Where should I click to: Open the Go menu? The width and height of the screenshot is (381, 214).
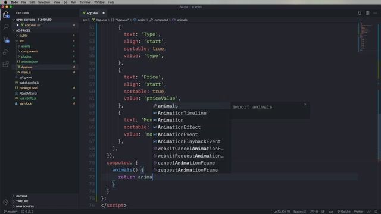[65, 2]
